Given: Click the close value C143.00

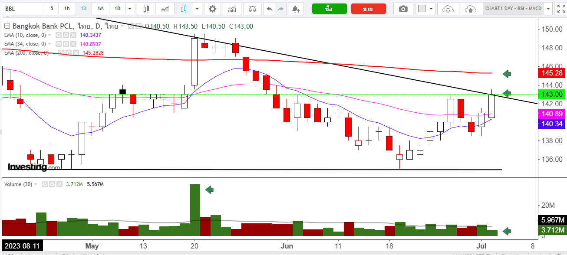Looking at the screenshot, I should [x=241, y=26].
